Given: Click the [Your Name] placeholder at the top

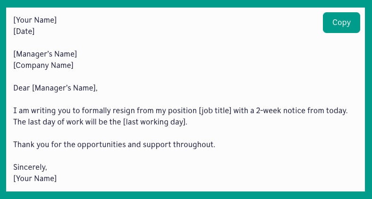Looking at the screenshot, I should (35, 20).
